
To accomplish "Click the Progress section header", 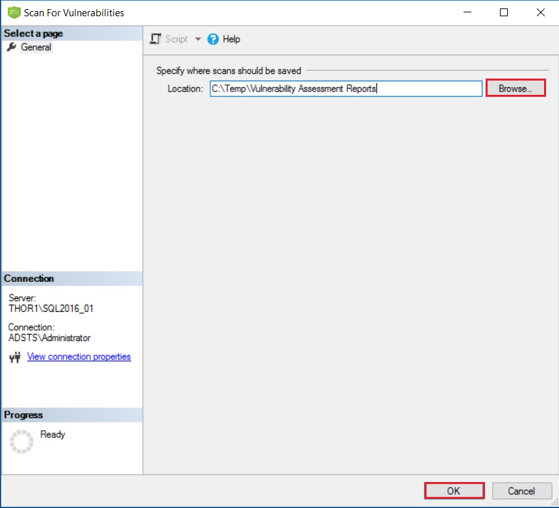I will click(72, 415).
